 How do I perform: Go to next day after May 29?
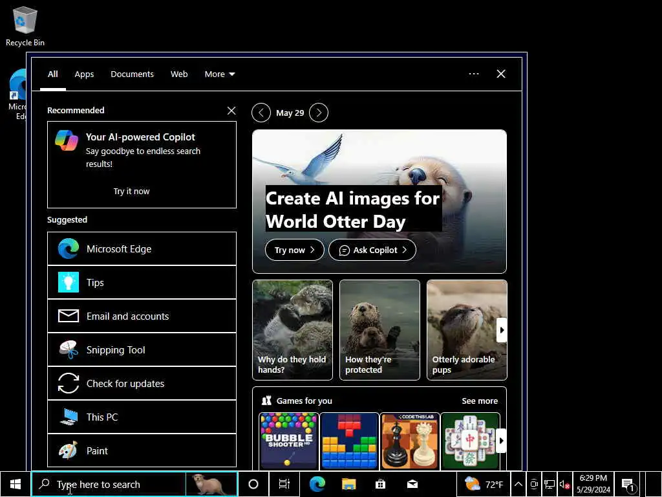click(318, 113)
